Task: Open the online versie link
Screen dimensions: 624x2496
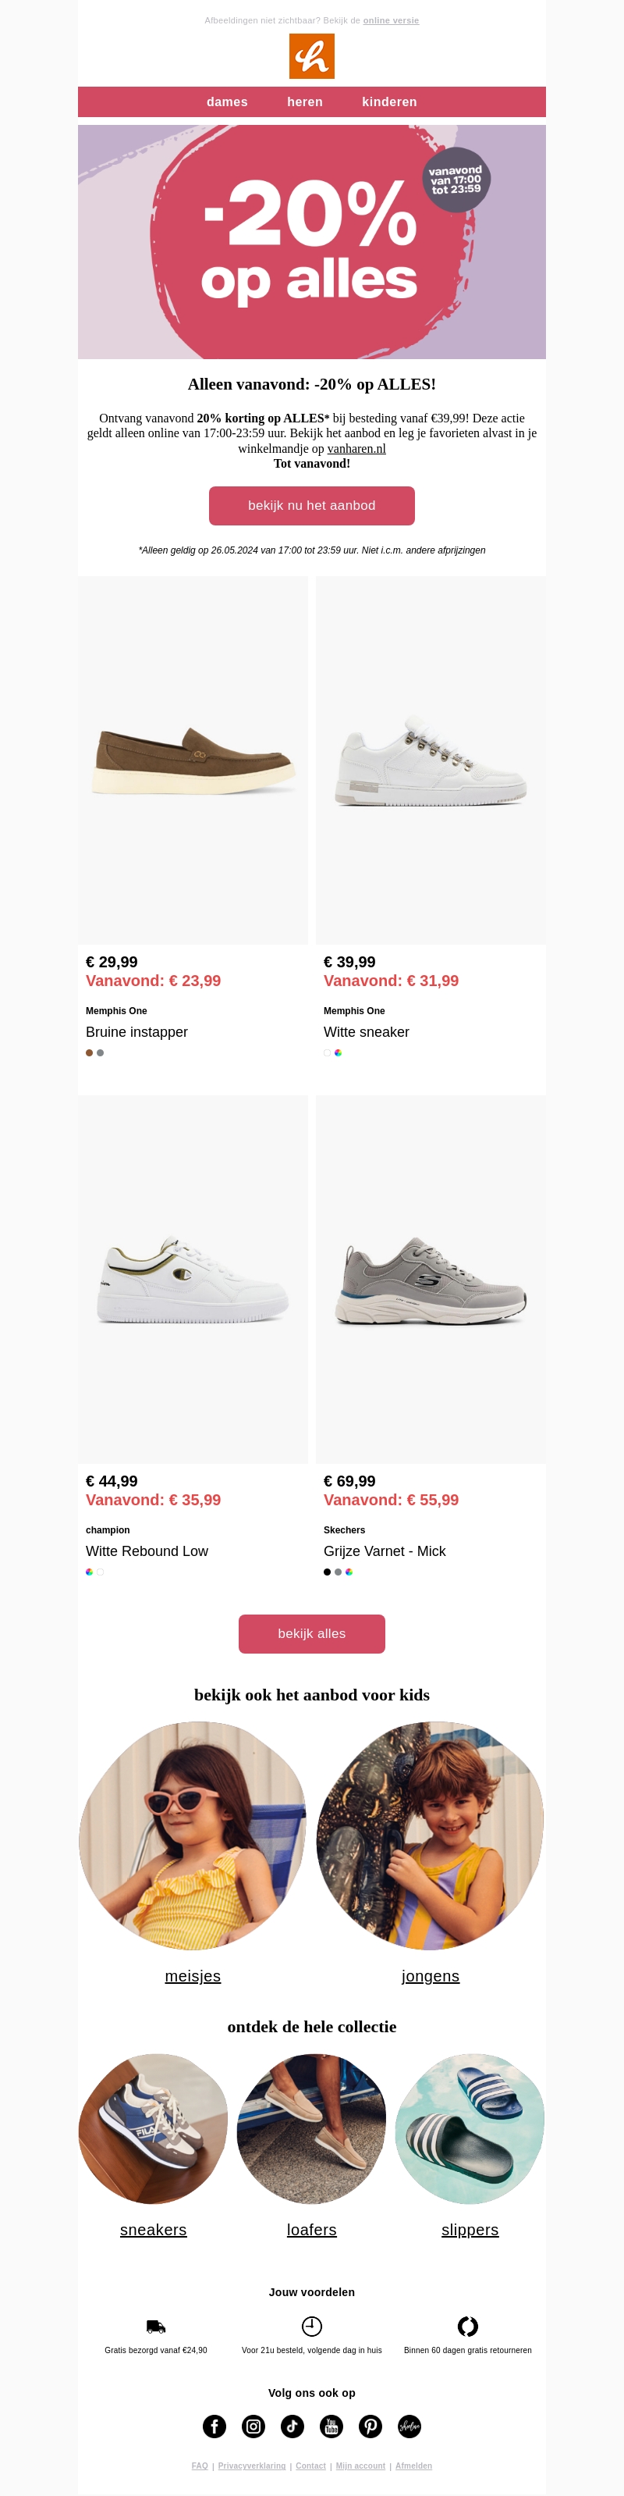Action: [391, 20]
